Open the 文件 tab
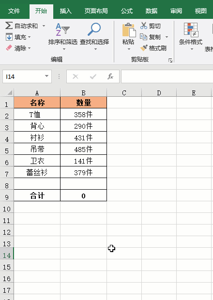This screenshot has height=300, width=213. (14, 11)
